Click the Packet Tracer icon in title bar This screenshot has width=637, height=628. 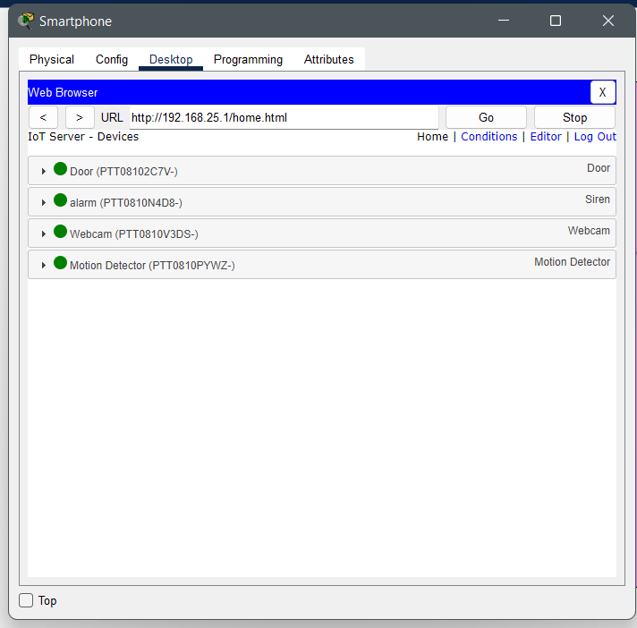(x=27, y=21)
